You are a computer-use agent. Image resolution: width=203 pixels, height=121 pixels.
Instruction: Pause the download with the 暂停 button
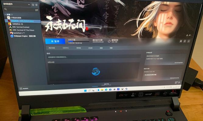(55, 41)
